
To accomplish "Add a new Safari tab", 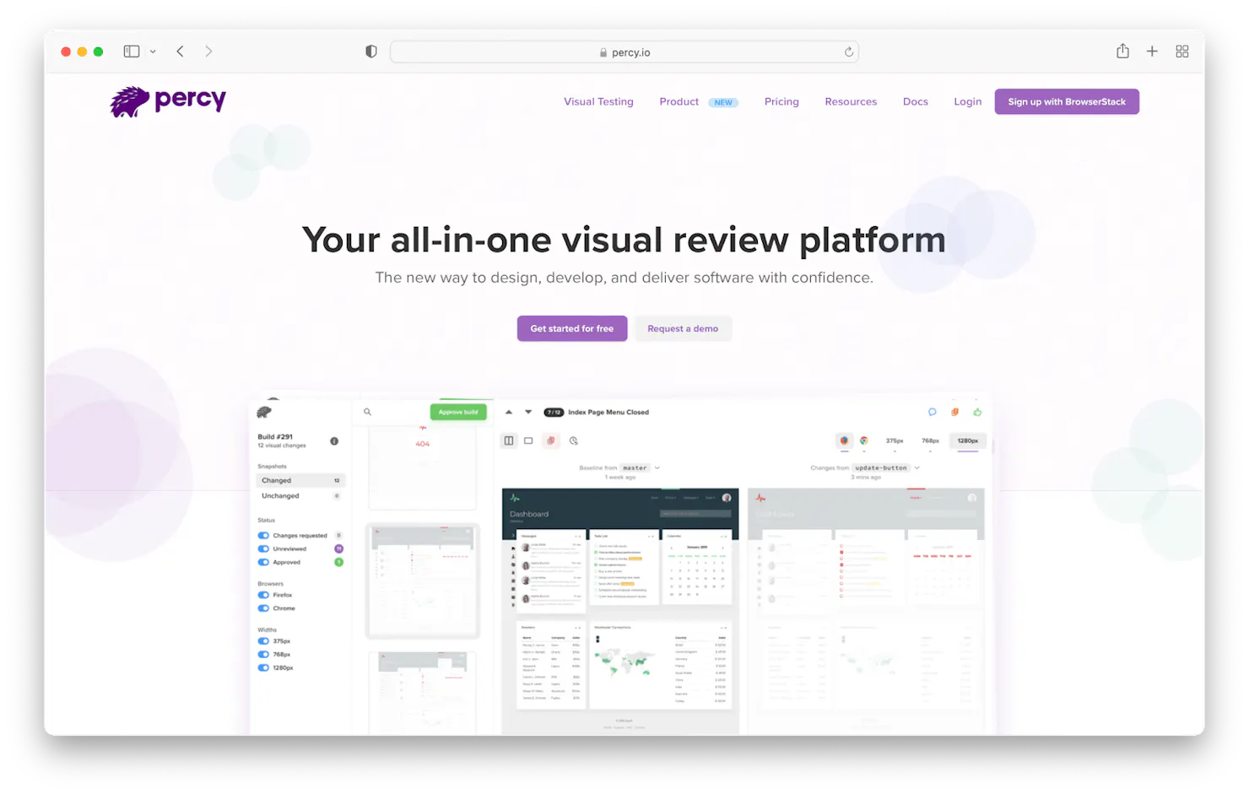I will coord(1152,51).
